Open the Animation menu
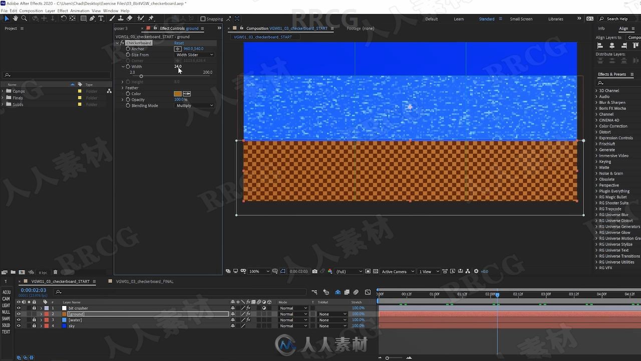The height and width of the screenshot is (361, 641). click(80, 11)
